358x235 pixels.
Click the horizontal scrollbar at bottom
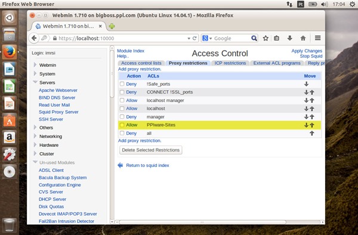pos(202,222)
